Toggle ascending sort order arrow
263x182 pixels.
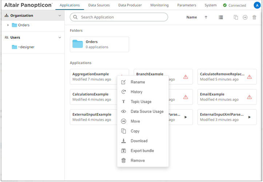click(x=206, y=17)
